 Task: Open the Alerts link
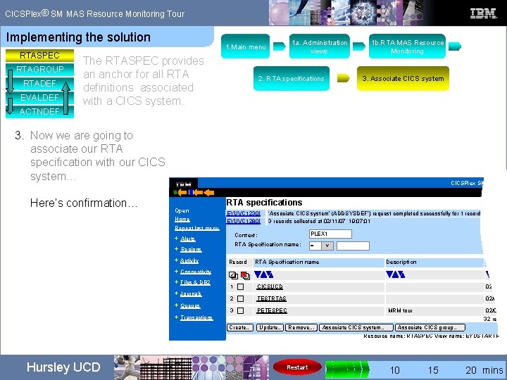tap(188, 239)
